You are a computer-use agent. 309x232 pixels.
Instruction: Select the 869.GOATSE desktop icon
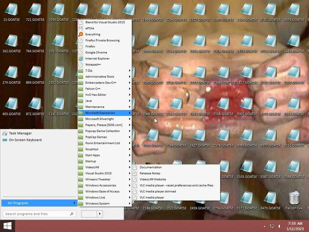[x=35, y=75]
